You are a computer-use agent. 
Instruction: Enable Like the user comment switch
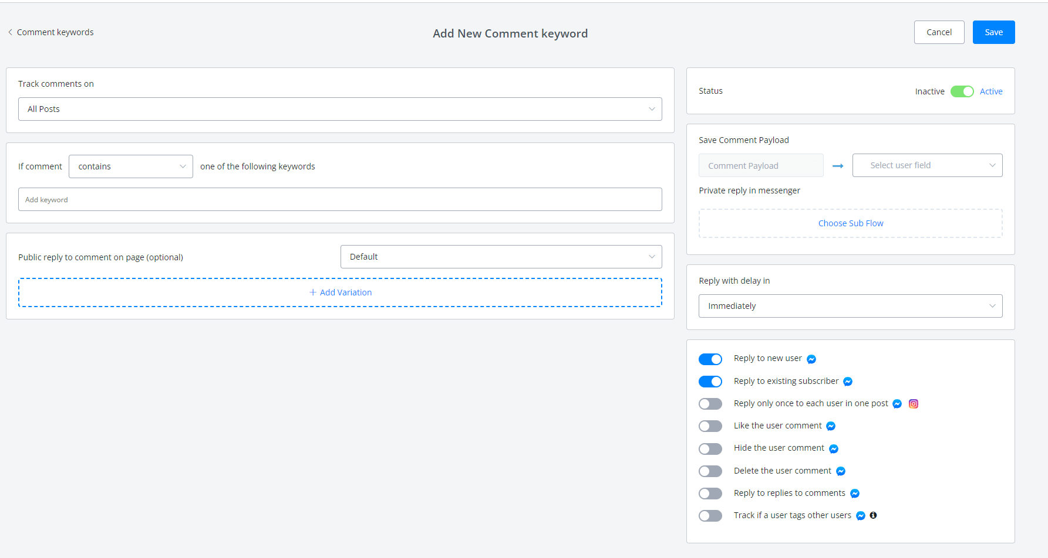(710, 426)
